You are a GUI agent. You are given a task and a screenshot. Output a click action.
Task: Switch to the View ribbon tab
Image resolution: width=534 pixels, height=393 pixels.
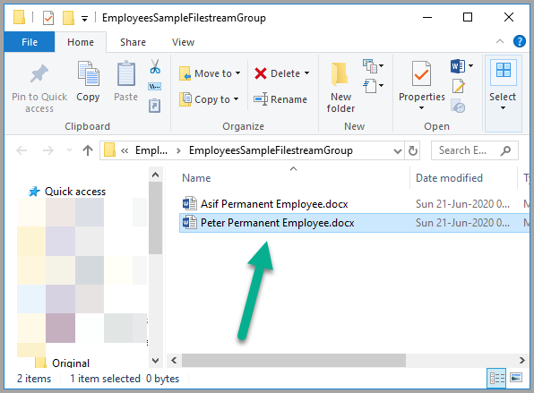183,42
